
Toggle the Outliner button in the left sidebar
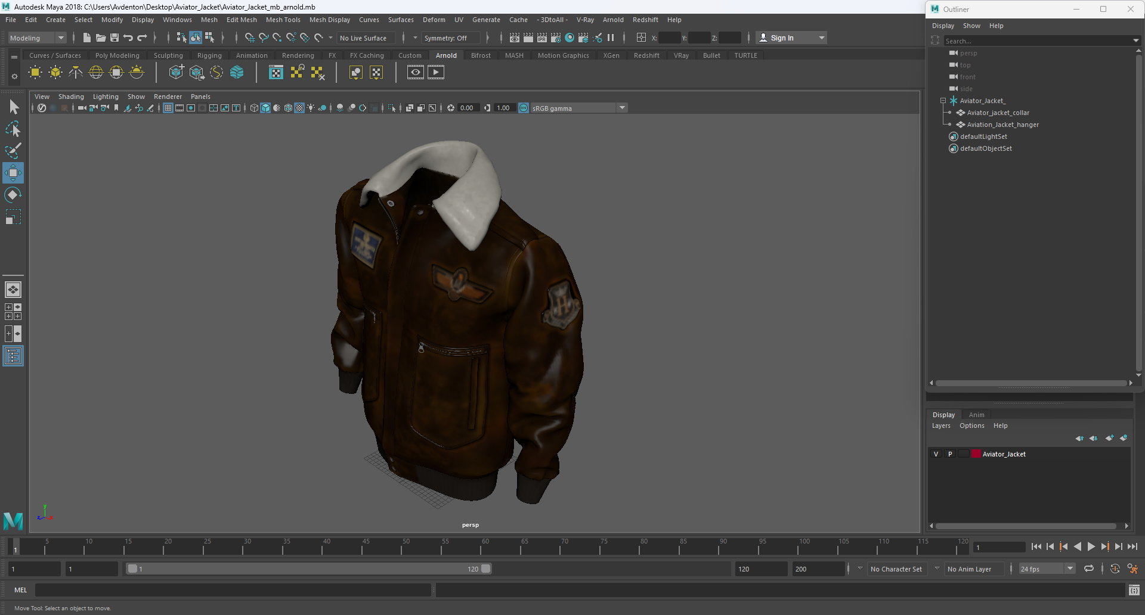(x=13, y=356)
